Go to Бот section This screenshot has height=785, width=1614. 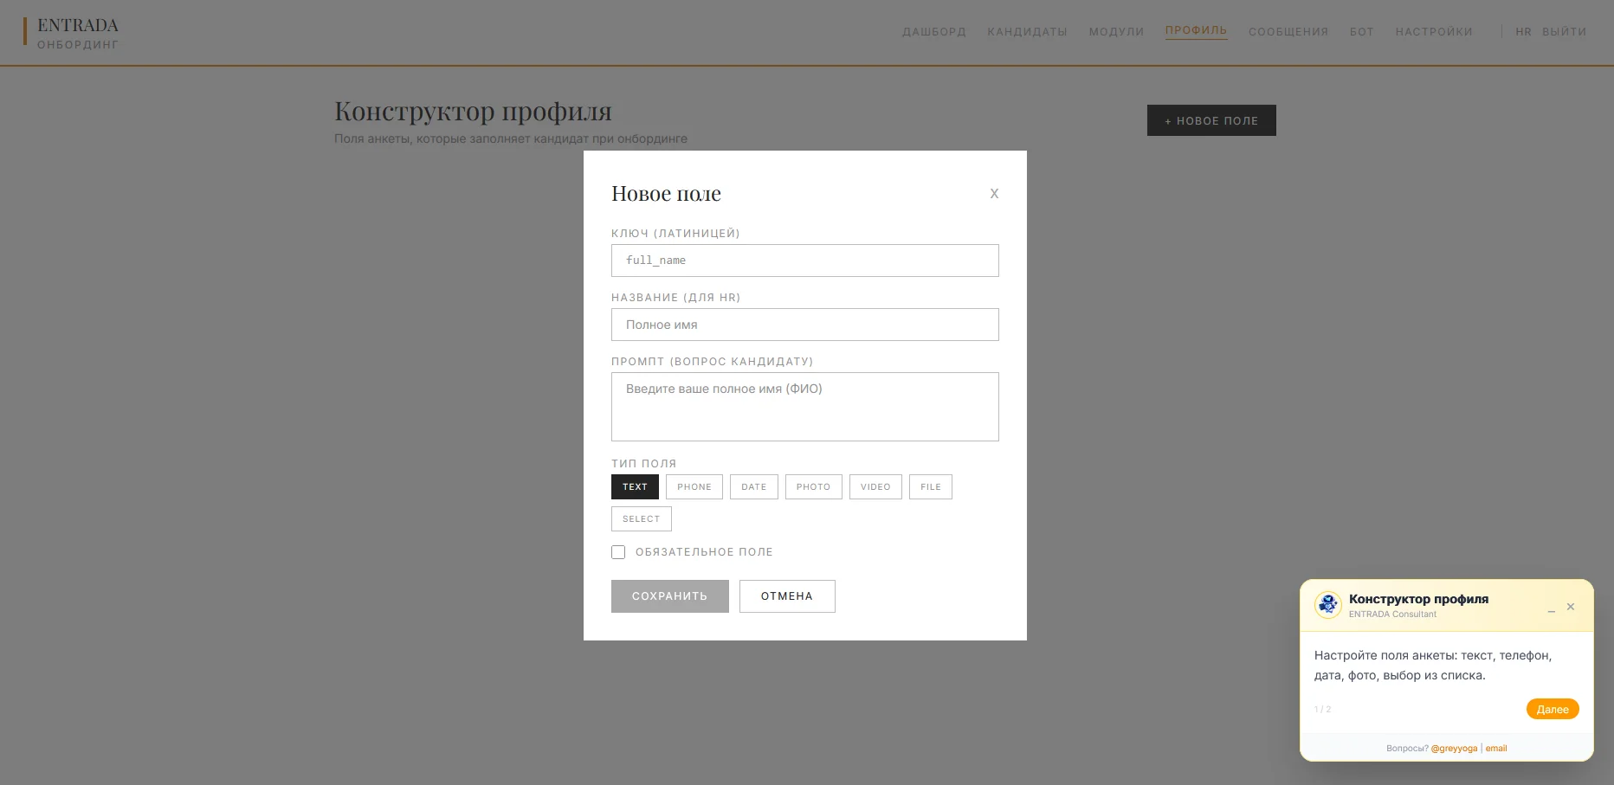1362,32
